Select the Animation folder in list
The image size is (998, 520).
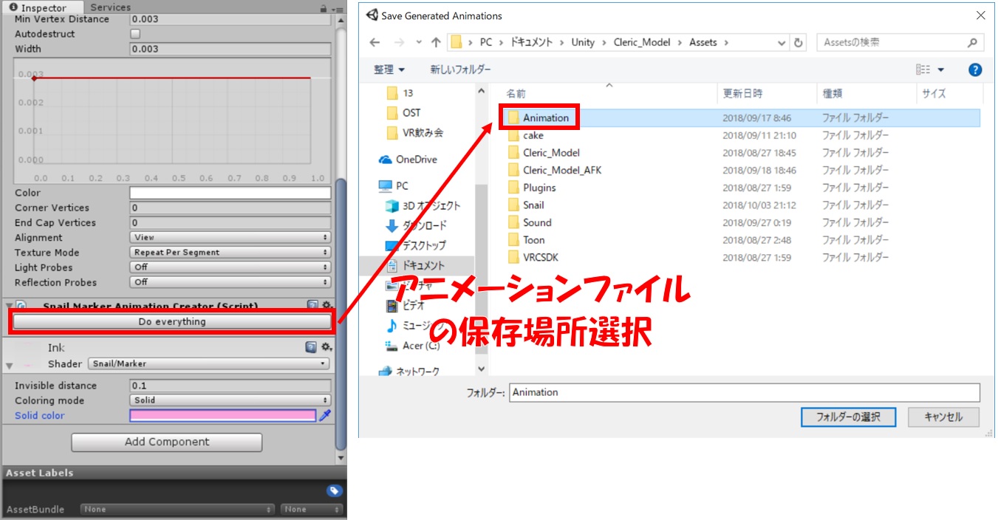click(x=545, y=118)
